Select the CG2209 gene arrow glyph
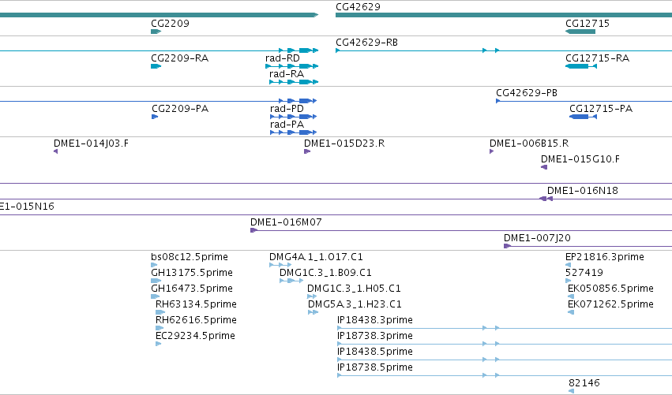The width and height of the screenshot is (672, 395). click(x=156, y=32)
